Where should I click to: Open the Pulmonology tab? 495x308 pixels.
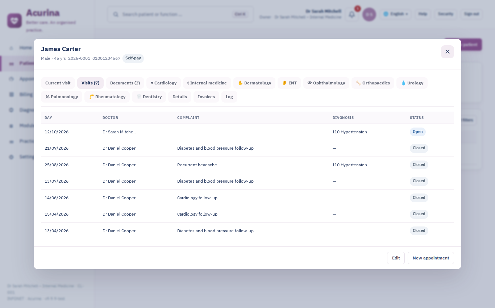tap(62, 97)
